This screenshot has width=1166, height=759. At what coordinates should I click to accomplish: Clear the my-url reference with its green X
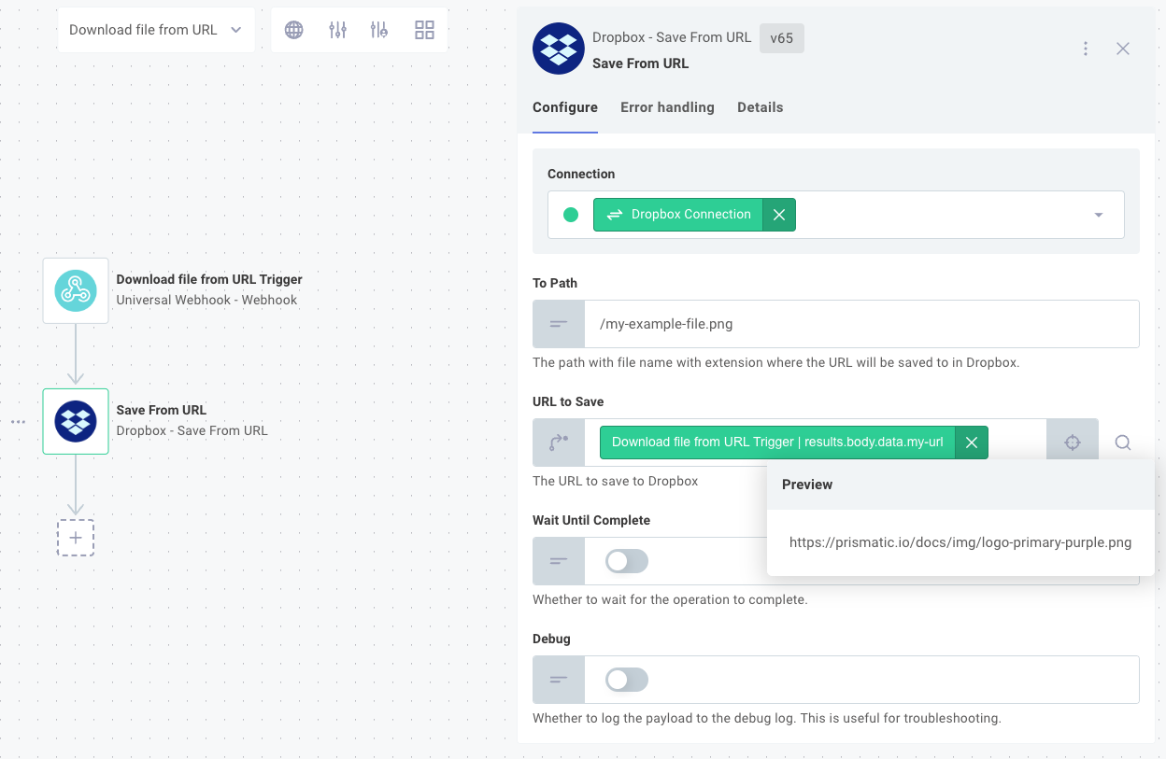point(971,442)
